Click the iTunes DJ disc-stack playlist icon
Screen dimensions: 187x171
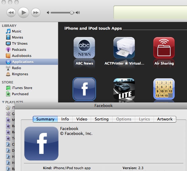(8, 108)
